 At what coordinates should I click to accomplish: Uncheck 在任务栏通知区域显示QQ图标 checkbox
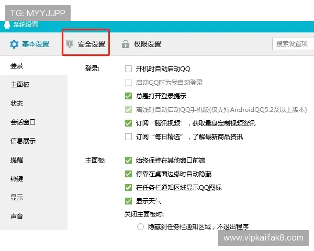click(128, 188)
